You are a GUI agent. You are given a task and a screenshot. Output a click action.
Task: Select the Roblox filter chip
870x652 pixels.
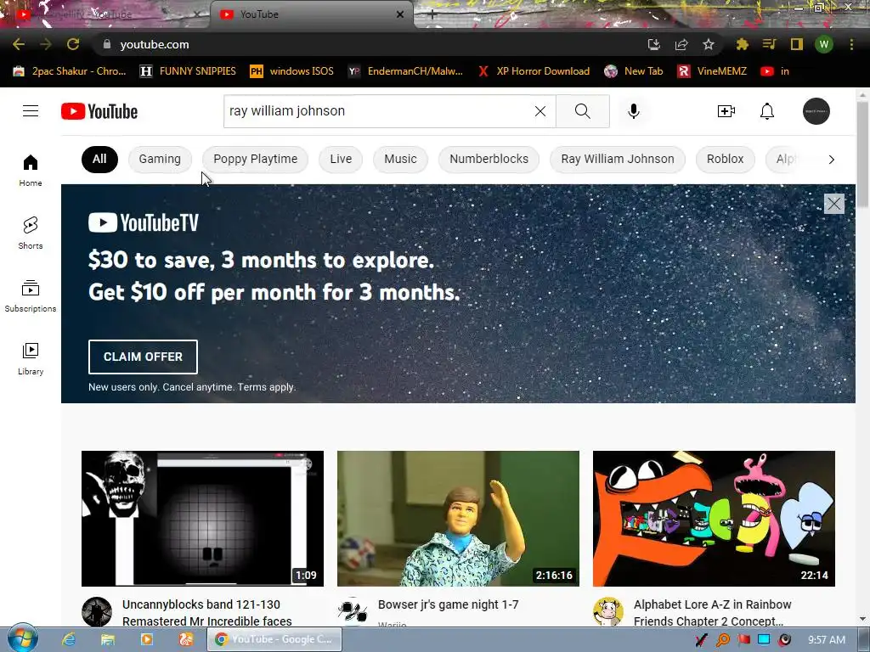[725, 159]
